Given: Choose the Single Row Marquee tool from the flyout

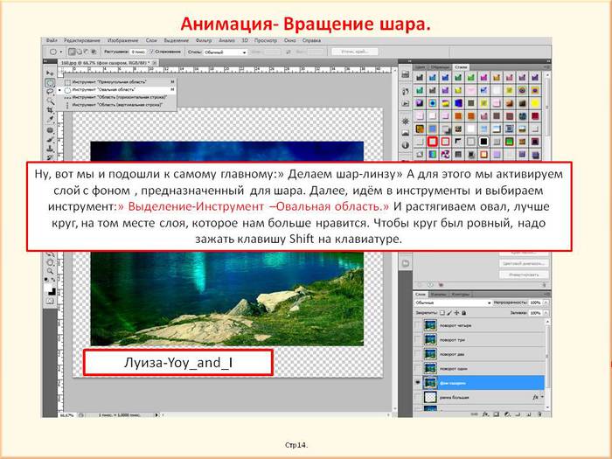Looking at the screenshot, I should click(x=117, y=97).
